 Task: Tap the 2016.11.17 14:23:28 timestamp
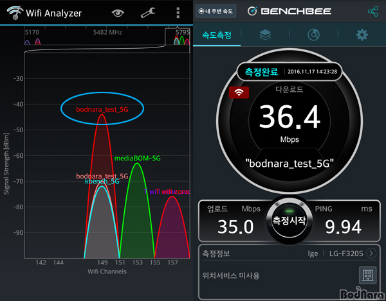click(x=313, y=72)
